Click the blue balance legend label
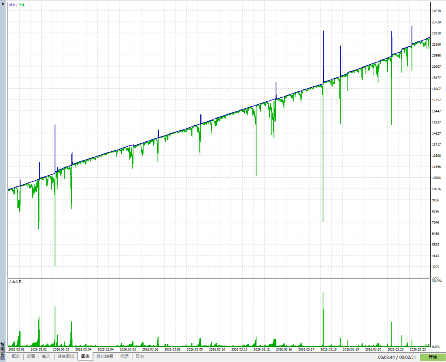Screen dimensions: 446x362 pos(12,5)
